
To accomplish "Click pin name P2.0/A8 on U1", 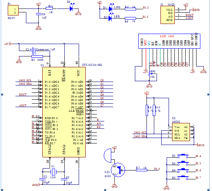I will click(x=78, y=143).
